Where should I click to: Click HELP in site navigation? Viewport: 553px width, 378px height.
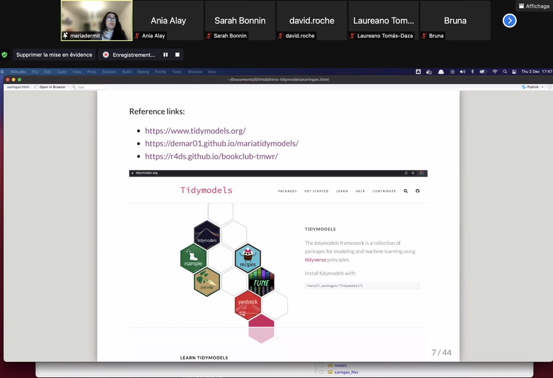(x=360, y=191)
